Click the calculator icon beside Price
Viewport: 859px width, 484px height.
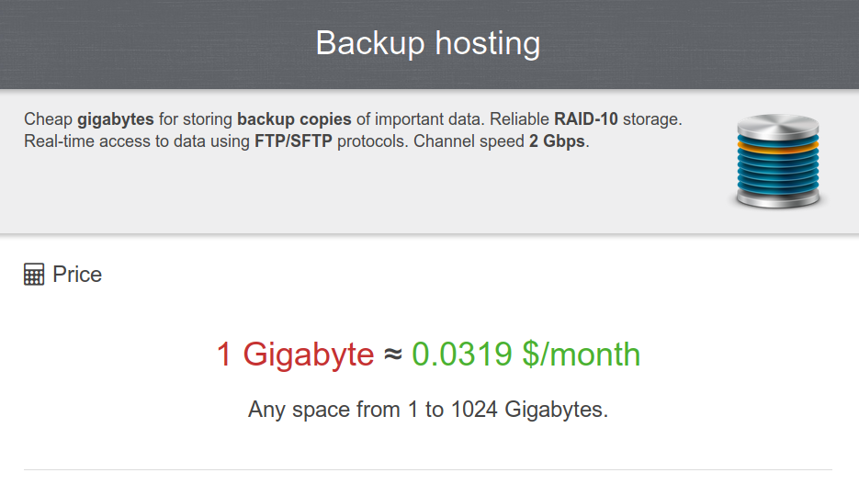tap(34, 275)
